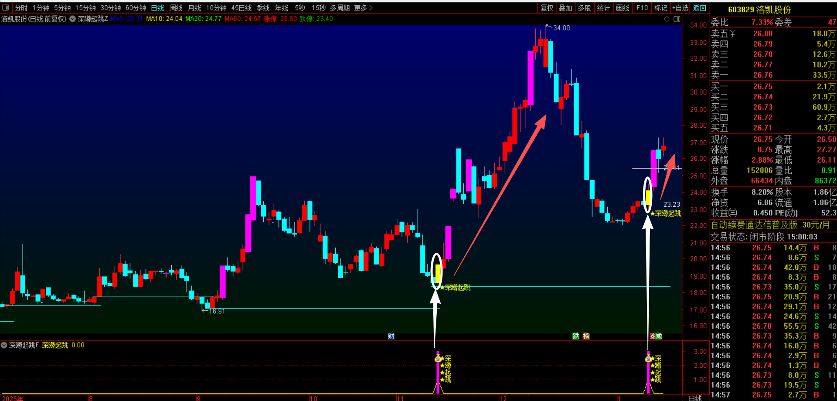Click the January money-bag signal icon

(648, 358)
